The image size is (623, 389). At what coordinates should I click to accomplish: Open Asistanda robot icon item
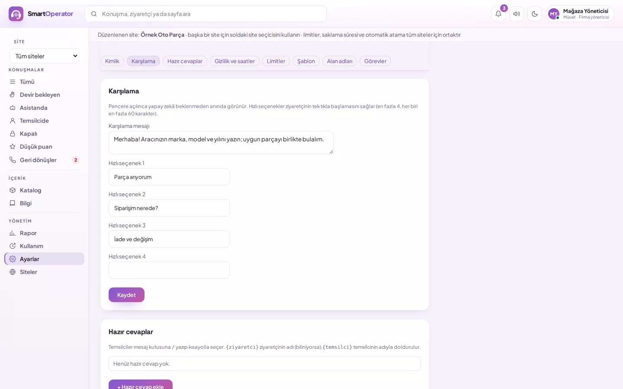(x=13, y=108)
